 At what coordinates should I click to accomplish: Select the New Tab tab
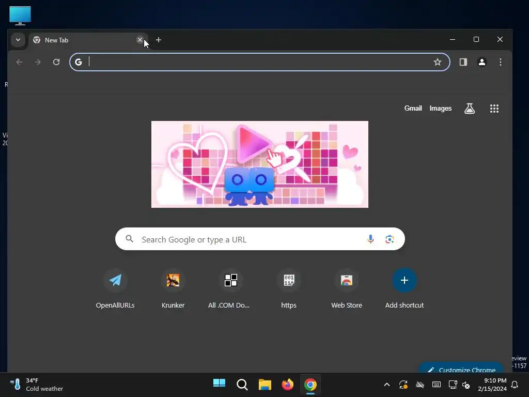coord(88,40)
